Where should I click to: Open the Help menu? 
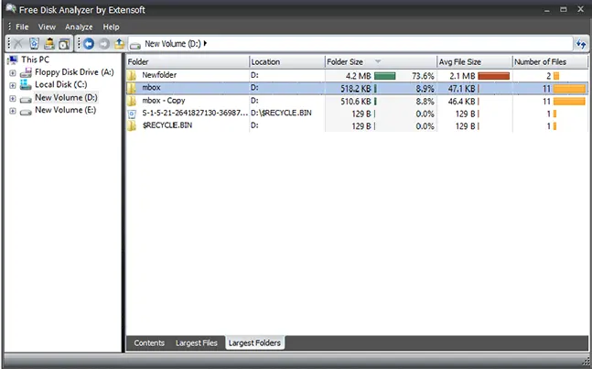tap(111, 27)
